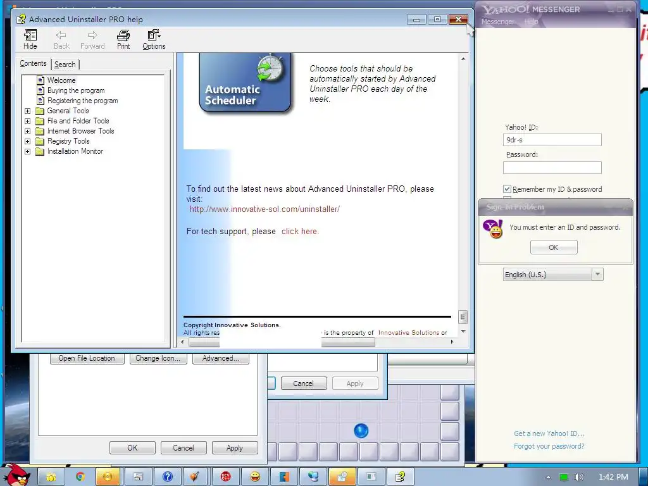Open the Buying the program topic
The width and height of the screenshot is (648, 486).
pyautogui.click(x=76, y=90)
